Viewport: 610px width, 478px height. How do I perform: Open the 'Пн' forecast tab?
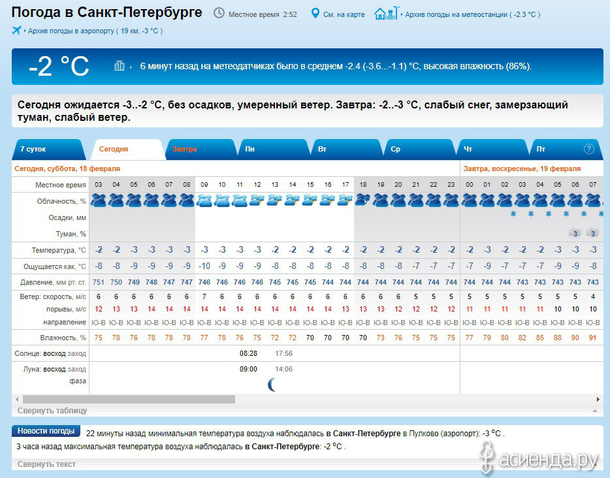click(x=274, y=150)
